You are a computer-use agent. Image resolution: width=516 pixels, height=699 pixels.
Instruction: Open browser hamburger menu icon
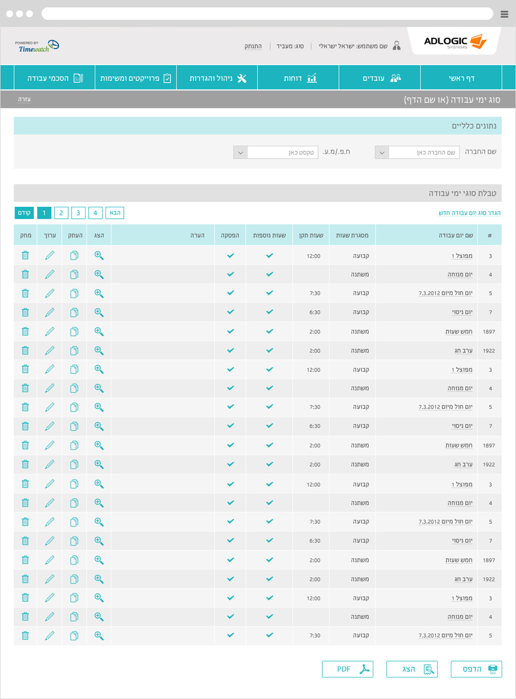[x=504, y=14]
